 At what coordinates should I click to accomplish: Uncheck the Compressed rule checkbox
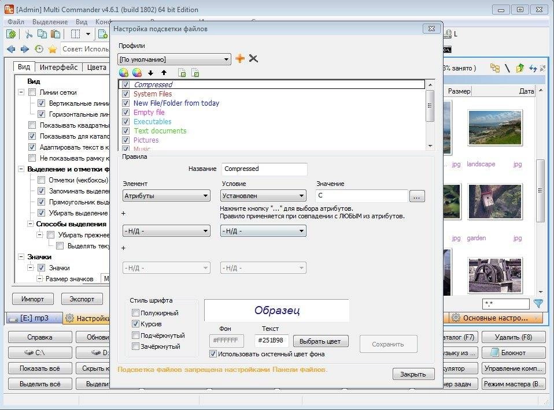click(x=125, y=85)
